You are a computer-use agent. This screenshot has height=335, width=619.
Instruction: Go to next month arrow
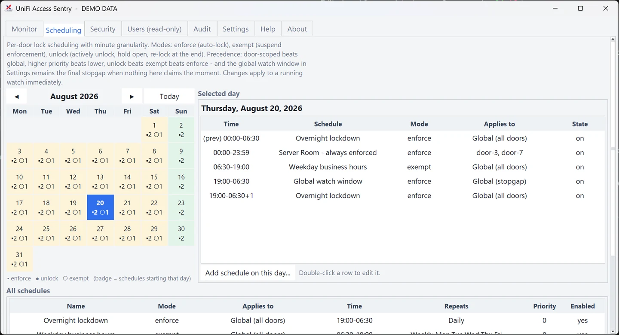(132, 96)
